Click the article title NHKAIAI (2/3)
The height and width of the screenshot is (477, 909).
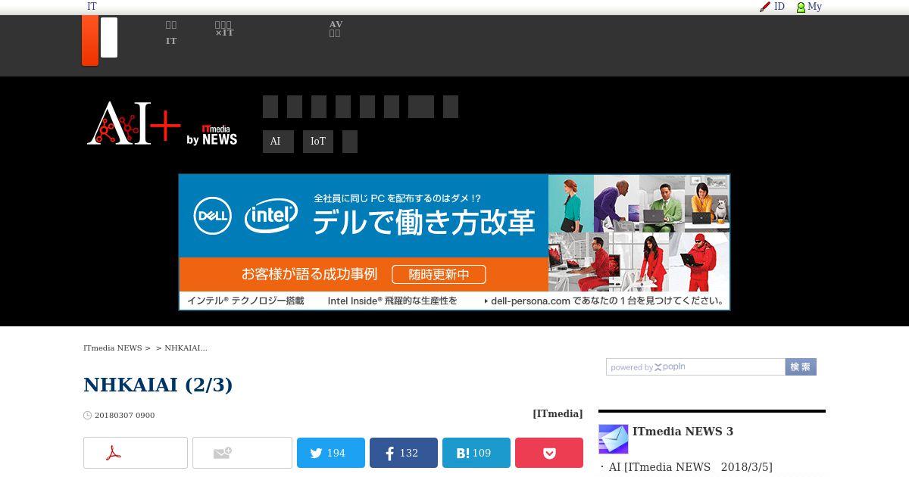pos(158,385)
